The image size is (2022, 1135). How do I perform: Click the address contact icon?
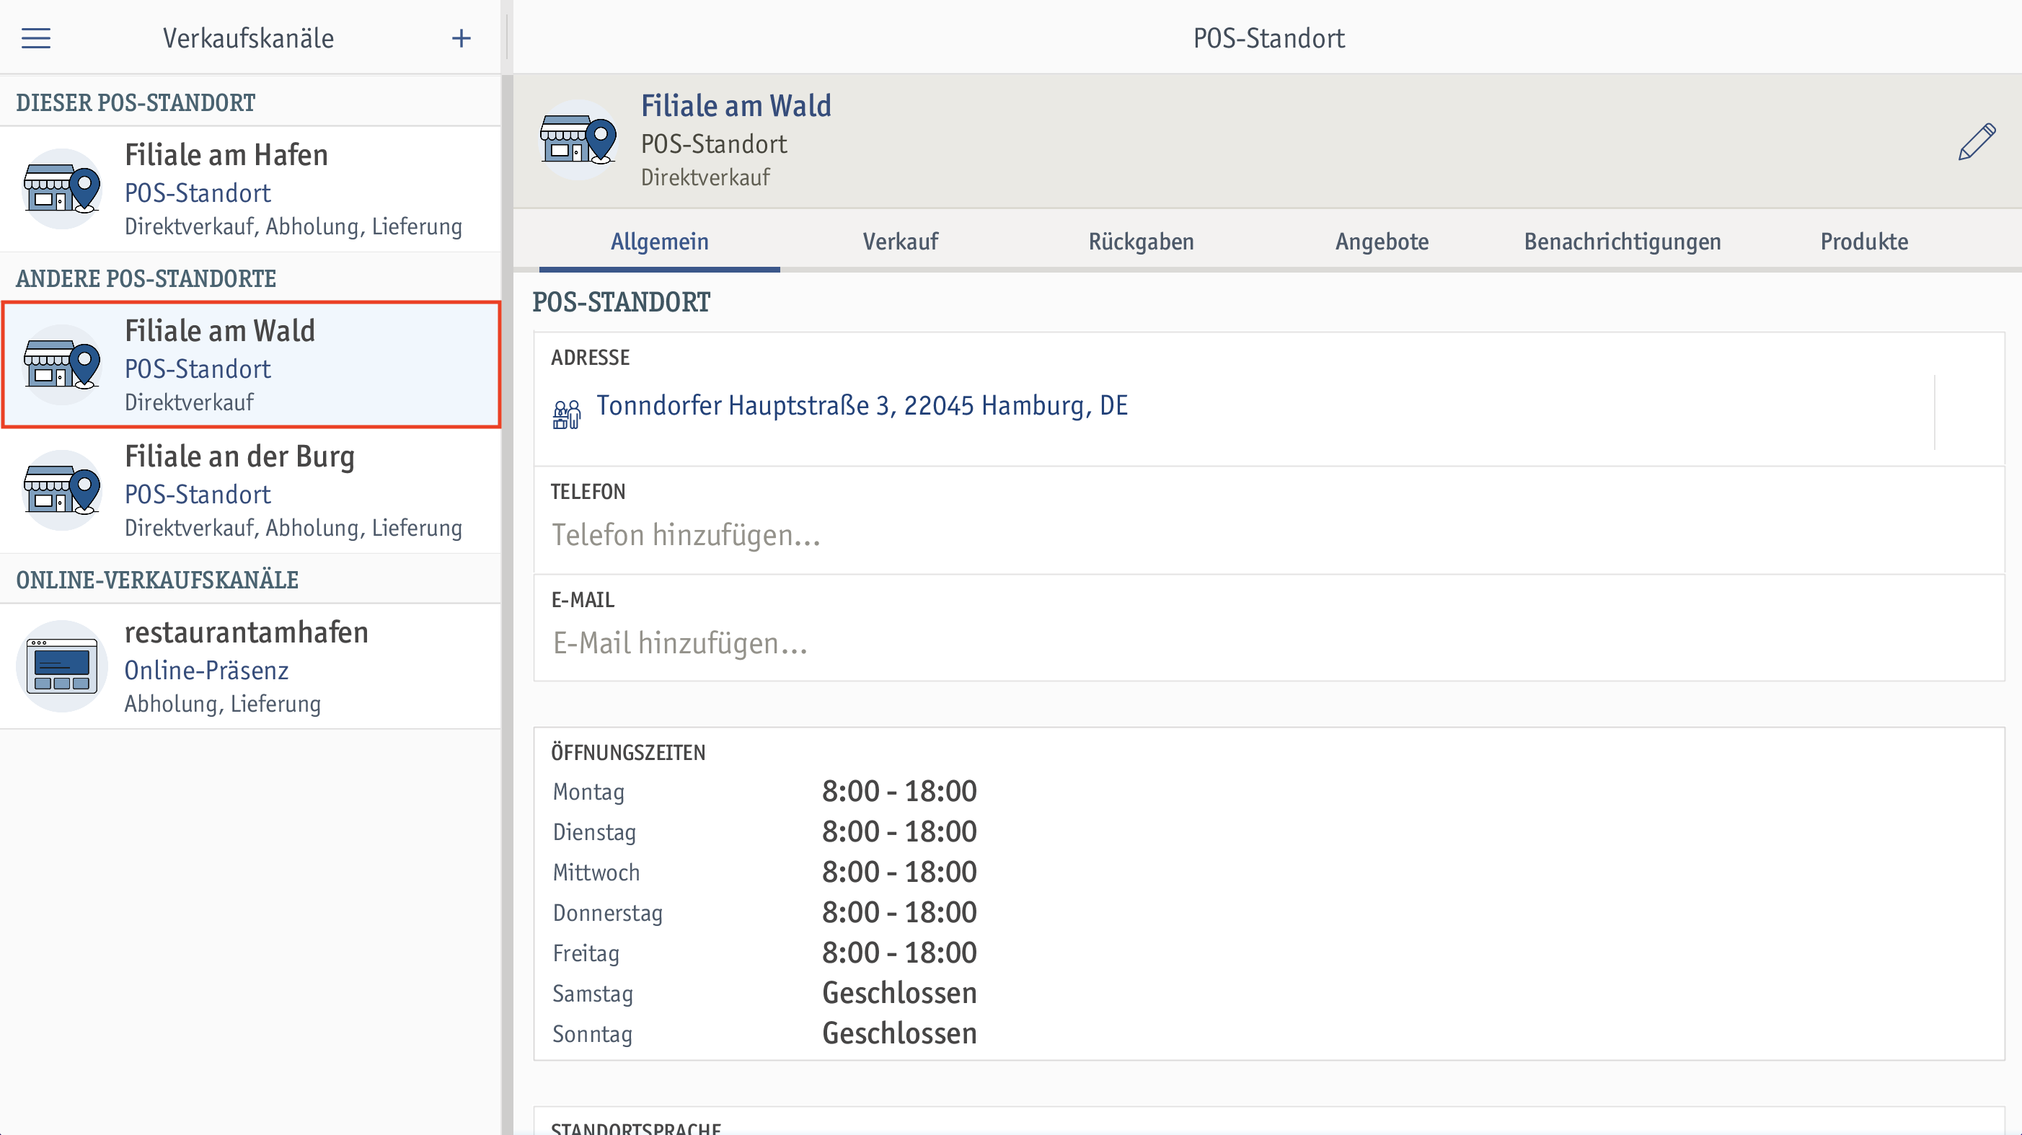pyautogui.click(x=566, y=414)
